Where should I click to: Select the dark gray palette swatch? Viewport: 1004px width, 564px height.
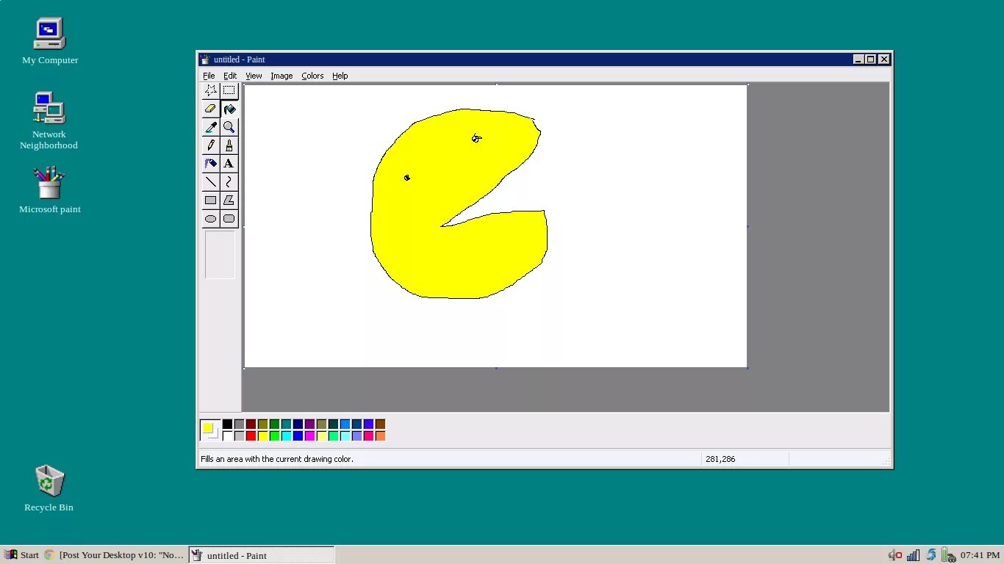coord(239,424)
